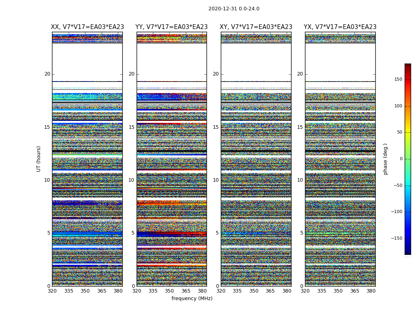Click the colorbar tick label "50"
Viewport: 417px width, 318px height.
click(400, 132)
